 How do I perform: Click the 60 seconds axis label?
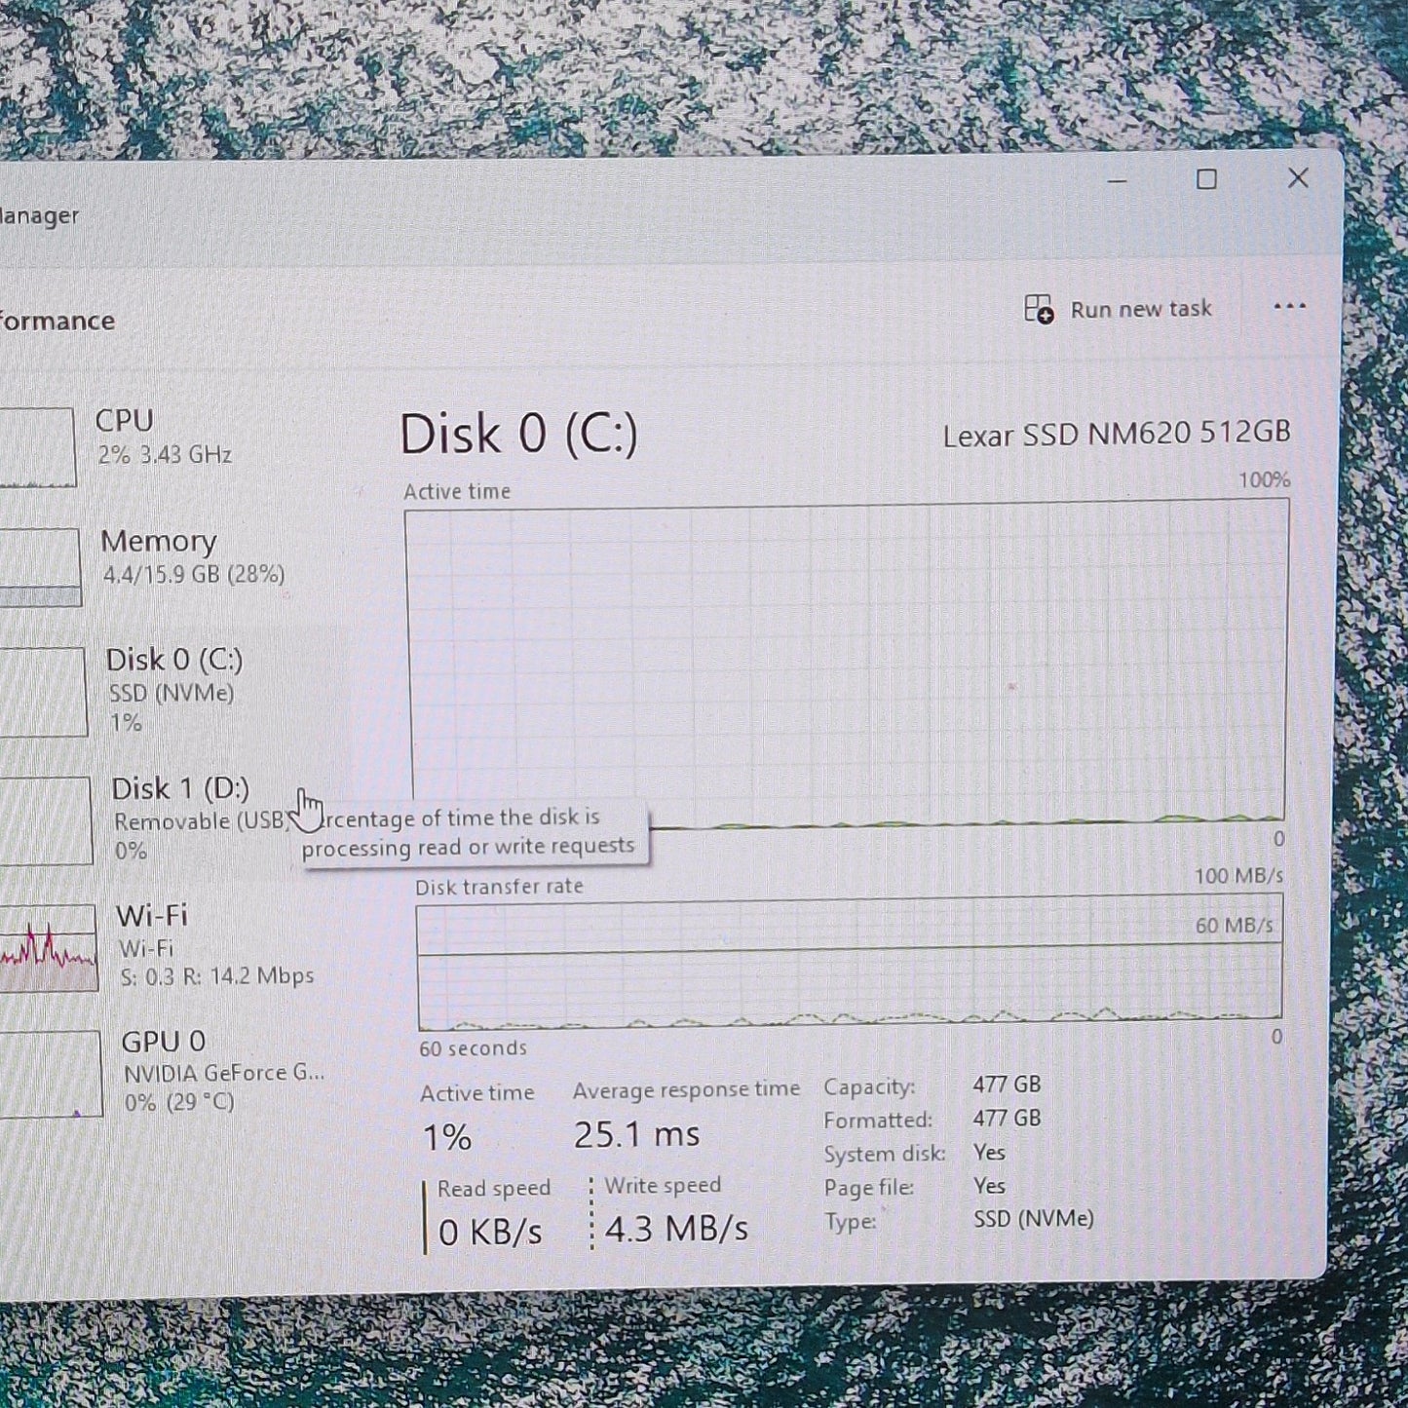coord(473,1048)
